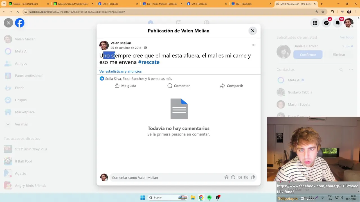Open the Facebook apps grid menu
Screen dimensions: 360x202
[x=315, y=23]
